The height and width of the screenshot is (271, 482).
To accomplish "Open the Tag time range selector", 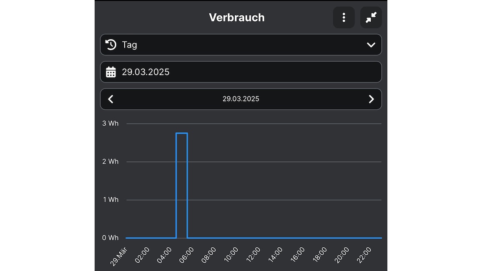I will 241,45.
